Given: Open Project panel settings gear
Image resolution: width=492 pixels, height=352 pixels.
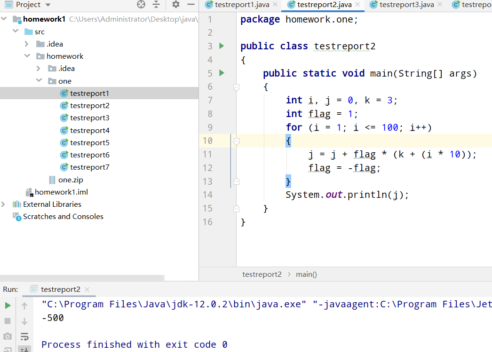Looking at the screenshot, I should [176, 4].
